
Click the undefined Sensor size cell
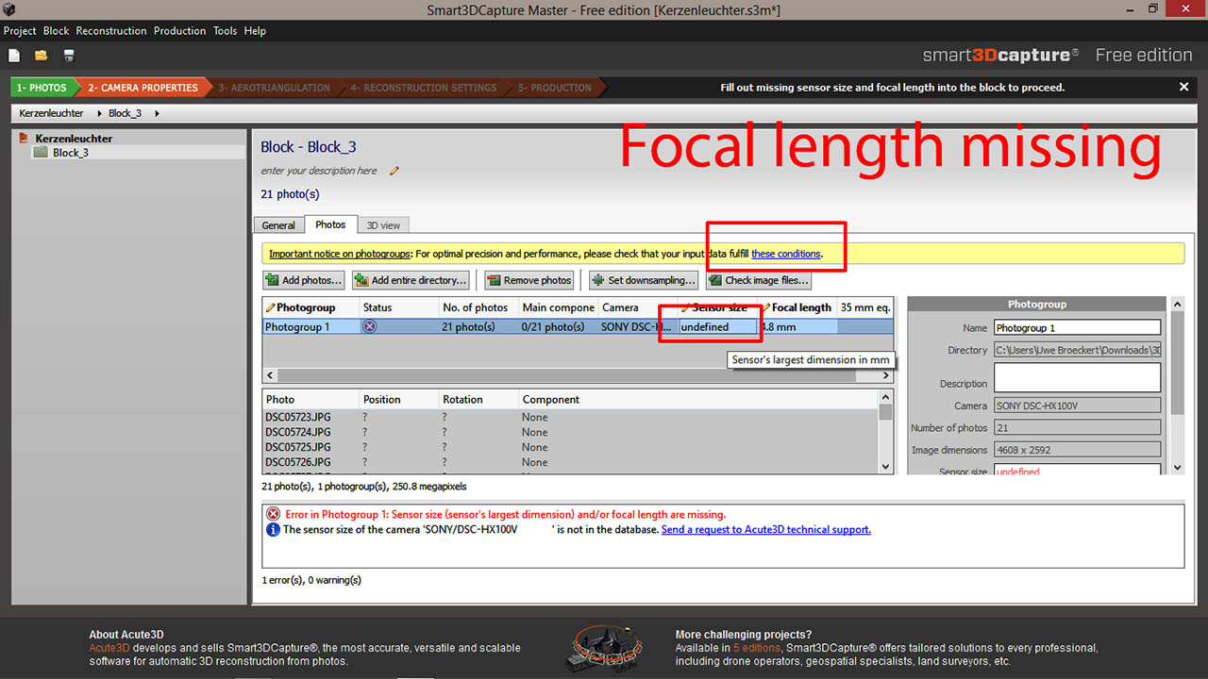pyautogui.click(x=719, y=326)
